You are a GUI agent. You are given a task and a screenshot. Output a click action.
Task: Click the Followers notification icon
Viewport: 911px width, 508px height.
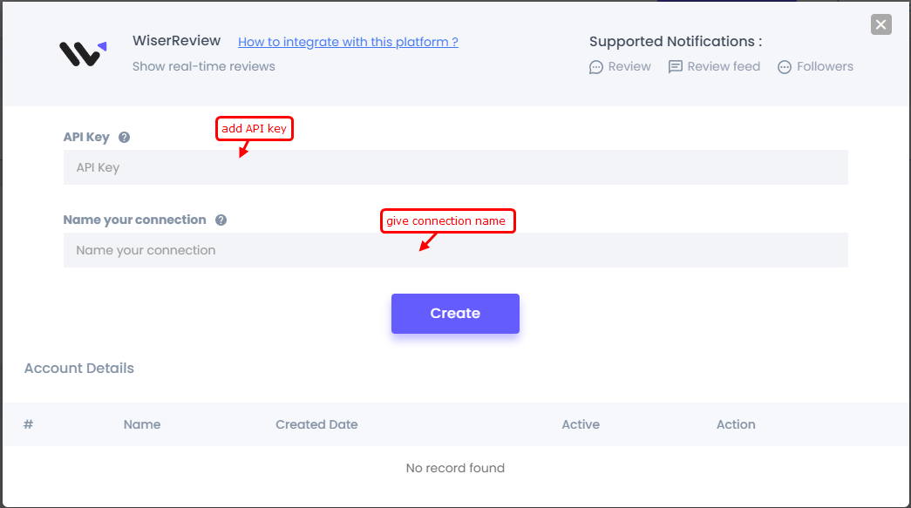tap(785, 66)
